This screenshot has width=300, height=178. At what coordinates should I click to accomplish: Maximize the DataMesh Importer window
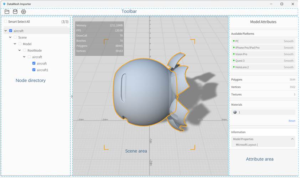click(x=281, y=4)
